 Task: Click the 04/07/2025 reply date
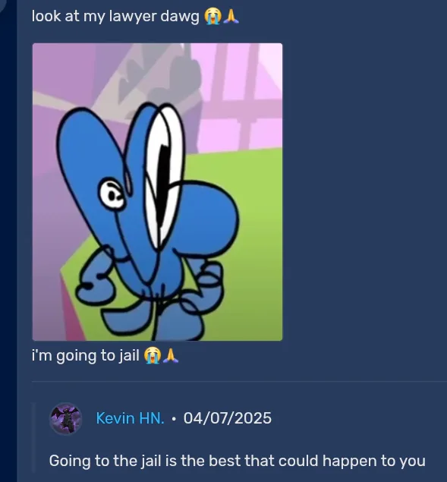click(x=228, y=418)
